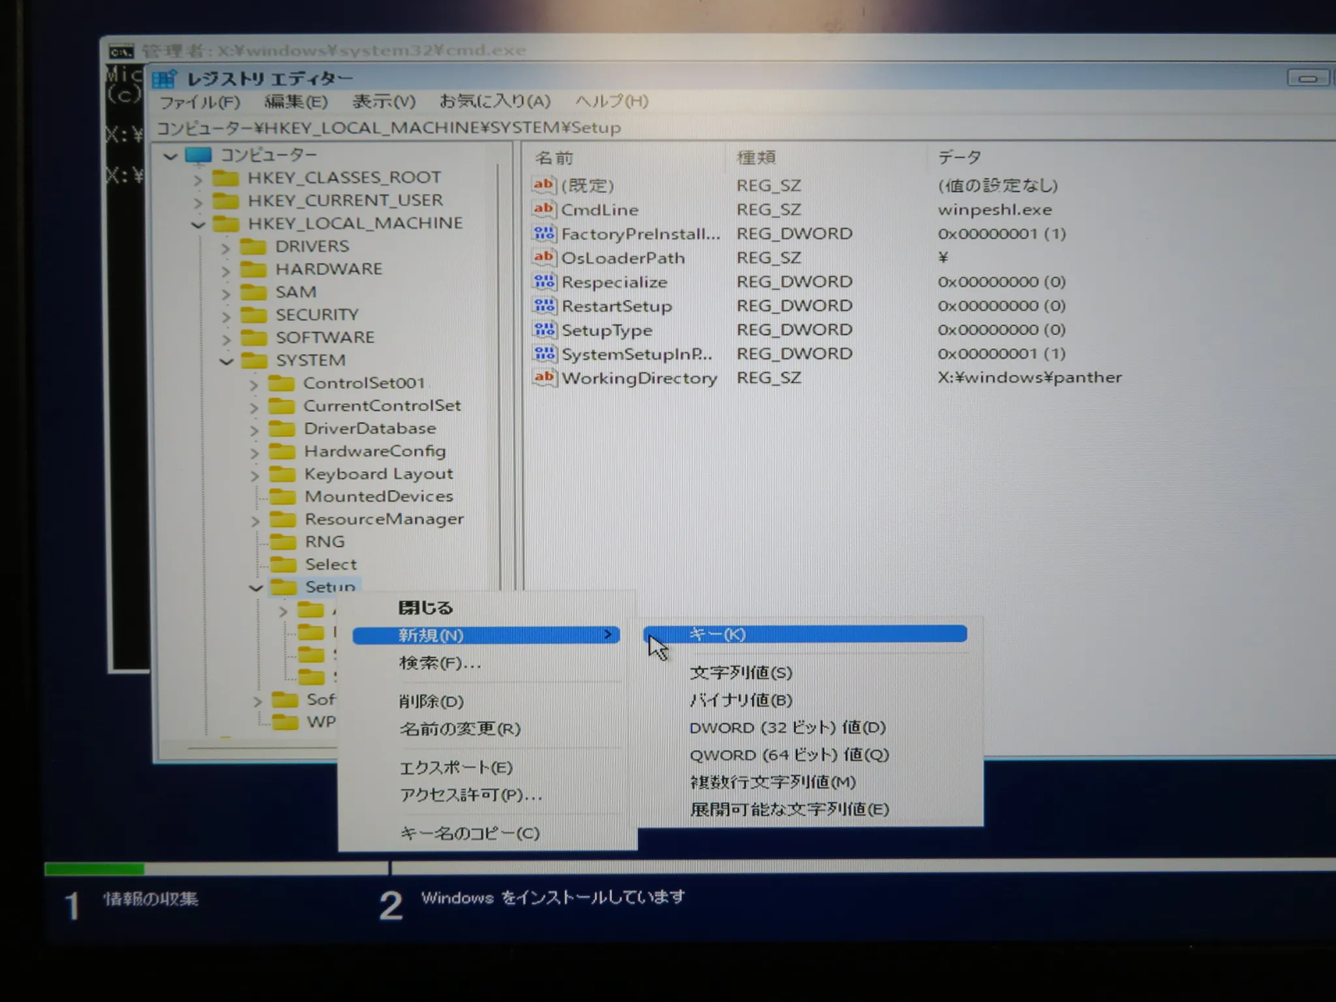Click the (既定) default value icon
Image resolution: width=1336 pixels, height=1002 pixels.
coord(544,185)
